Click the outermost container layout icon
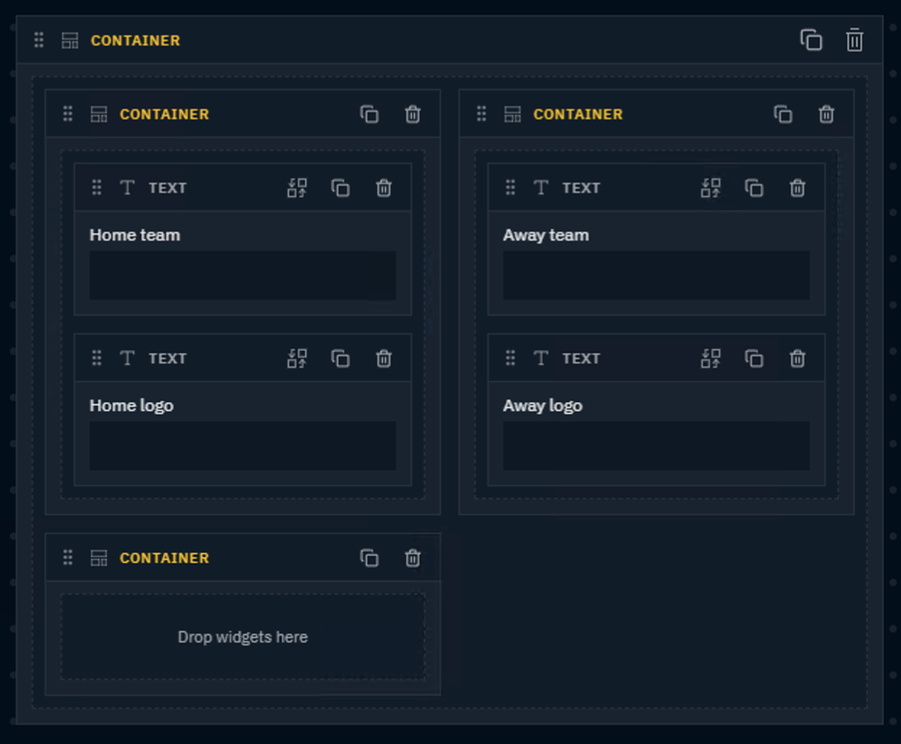 (x=70, y=41)
